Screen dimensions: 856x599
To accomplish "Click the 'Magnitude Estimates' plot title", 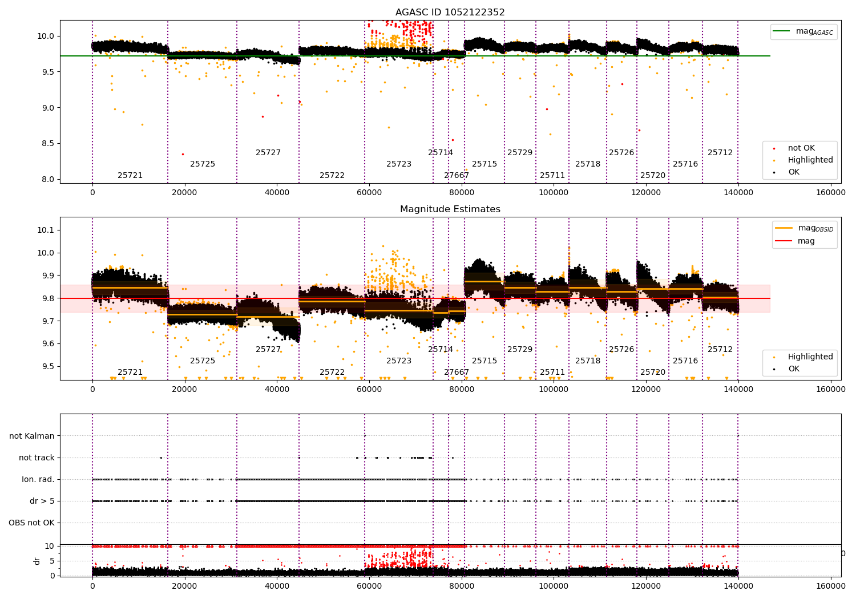I will 450,209.
